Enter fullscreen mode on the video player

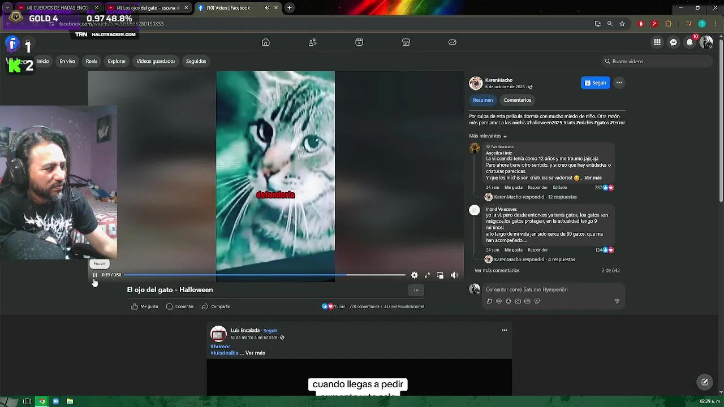click(x=427, y=275)
